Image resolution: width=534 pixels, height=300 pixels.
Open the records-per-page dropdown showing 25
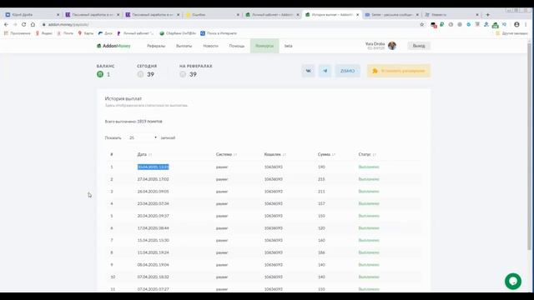(143, 137)
